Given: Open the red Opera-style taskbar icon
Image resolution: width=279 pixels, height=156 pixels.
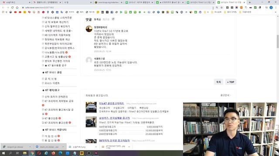Looking at the screenshot, I should [39, 153].
